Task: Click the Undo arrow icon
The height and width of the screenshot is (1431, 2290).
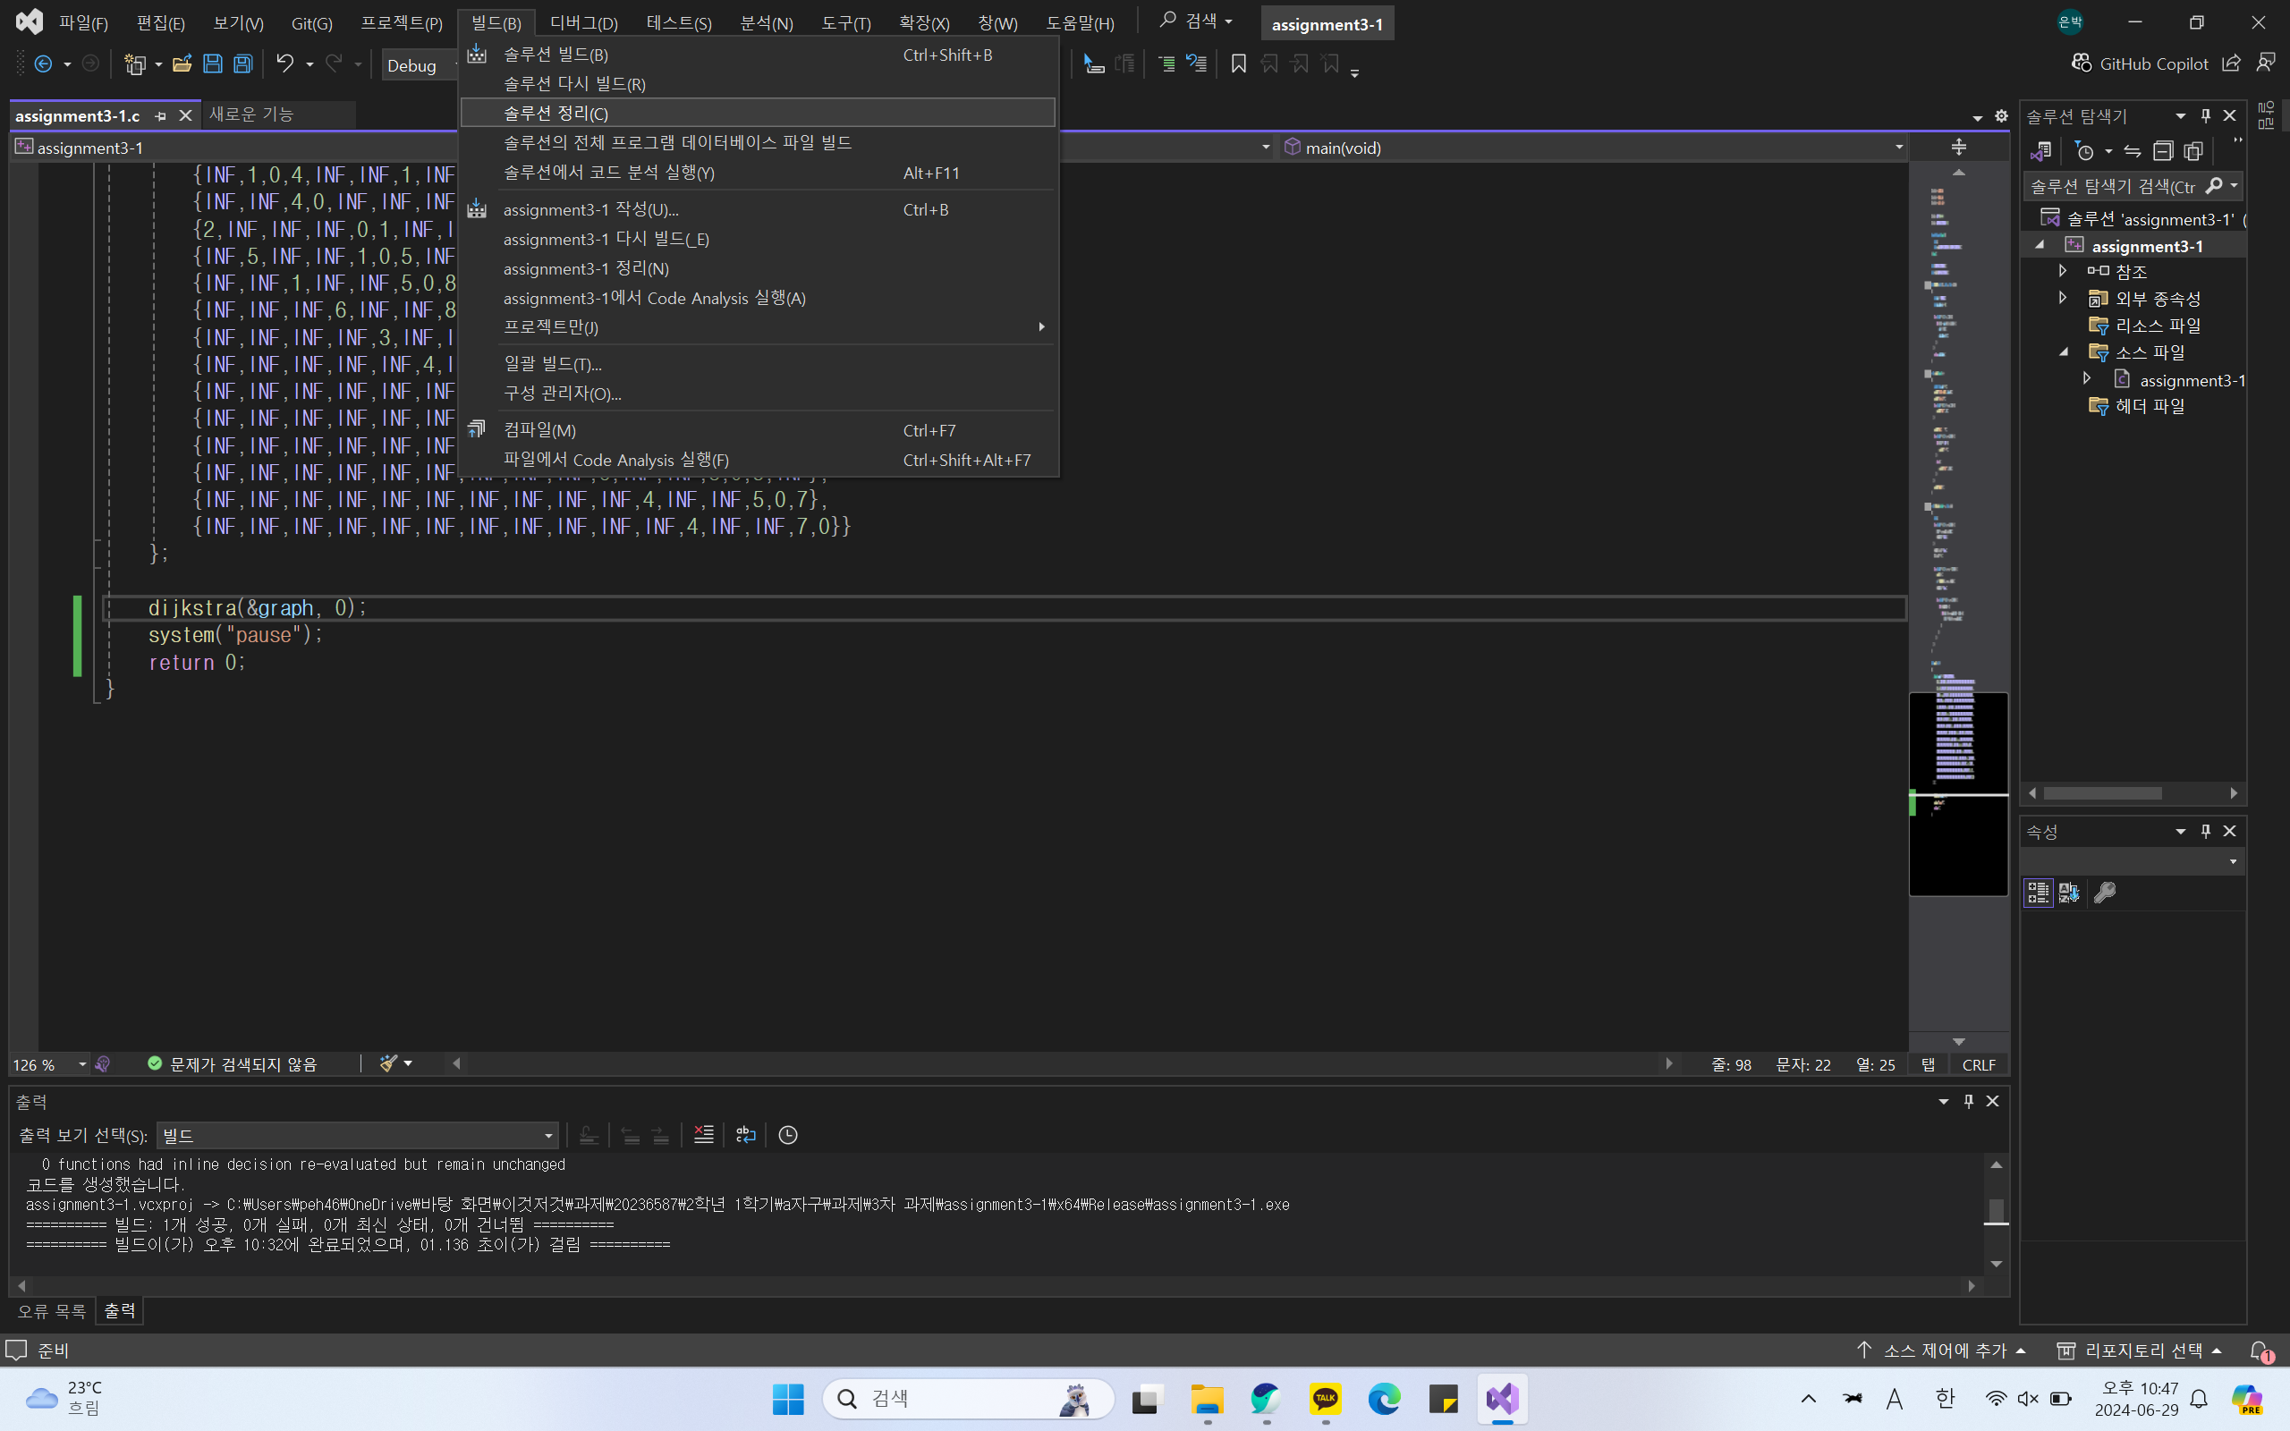Action: (x=284, y=64)
